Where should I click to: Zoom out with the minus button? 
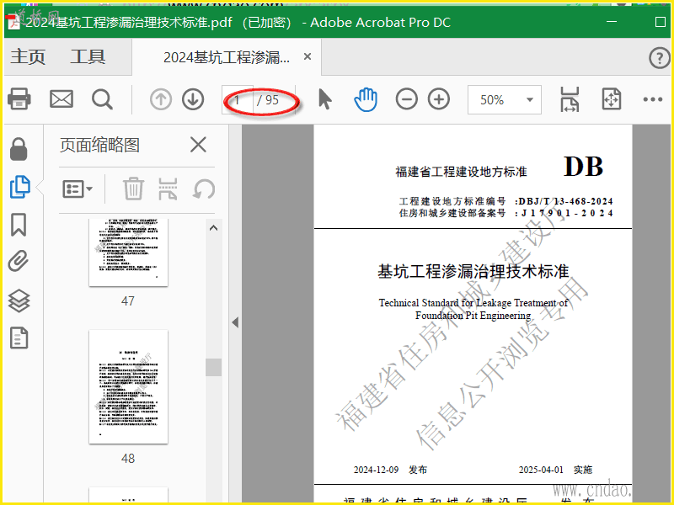coord(407,99)
